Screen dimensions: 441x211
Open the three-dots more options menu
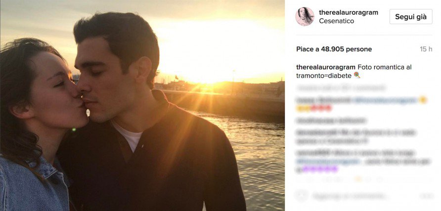(x=426, y=196)
